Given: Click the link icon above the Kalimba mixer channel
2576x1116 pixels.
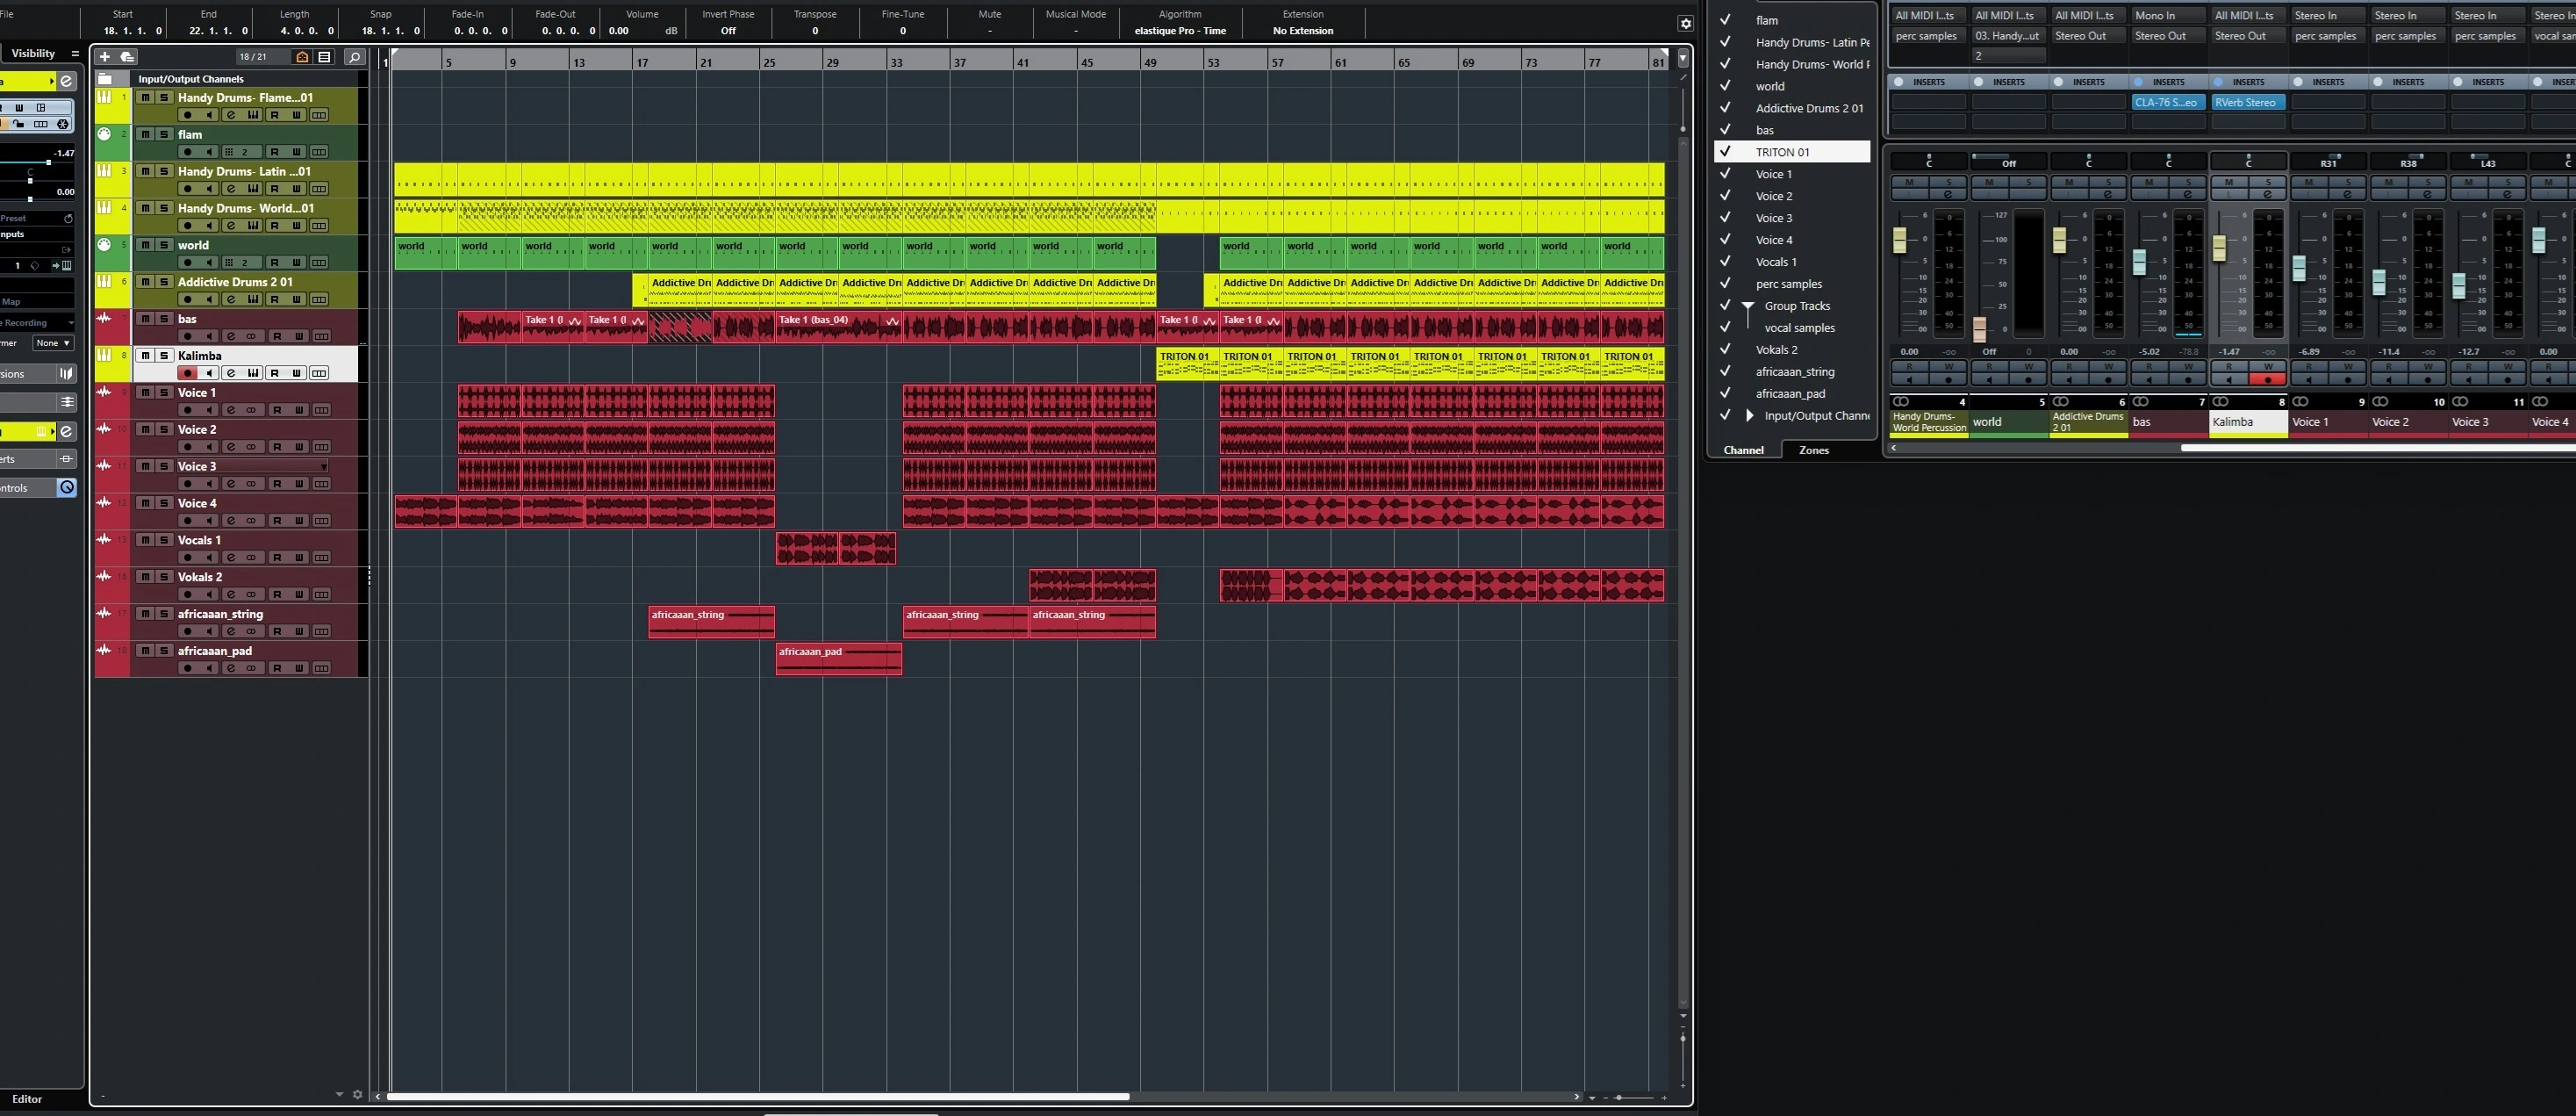Looking at the screenshot, I should [x=2220, y=402].
